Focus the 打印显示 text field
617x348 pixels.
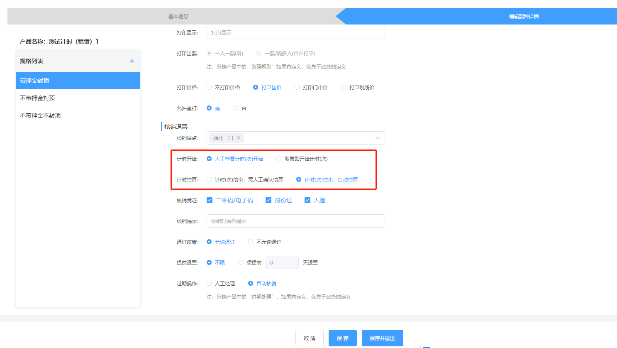pos(295,32)
